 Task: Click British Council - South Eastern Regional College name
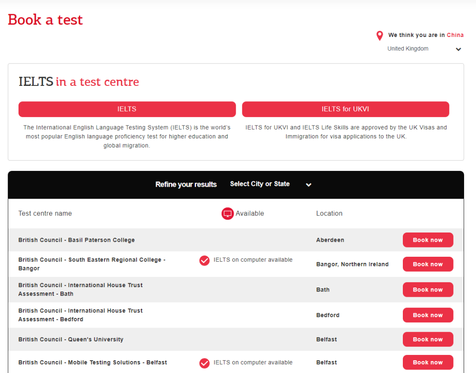coord(92,264)
